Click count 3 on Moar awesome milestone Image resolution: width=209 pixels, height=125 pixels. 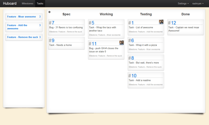pos(40,17)
